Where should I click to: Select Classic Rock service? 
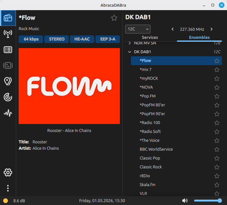point(176,167)
